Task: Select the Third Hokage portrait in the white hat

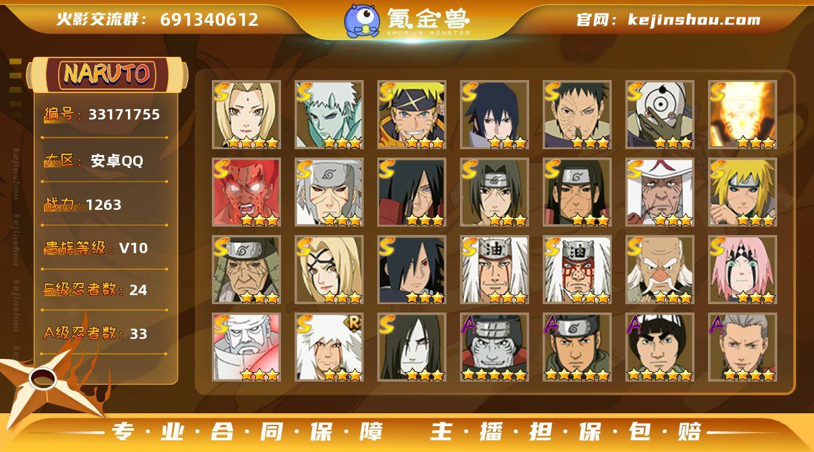Action: click(660, 192)
